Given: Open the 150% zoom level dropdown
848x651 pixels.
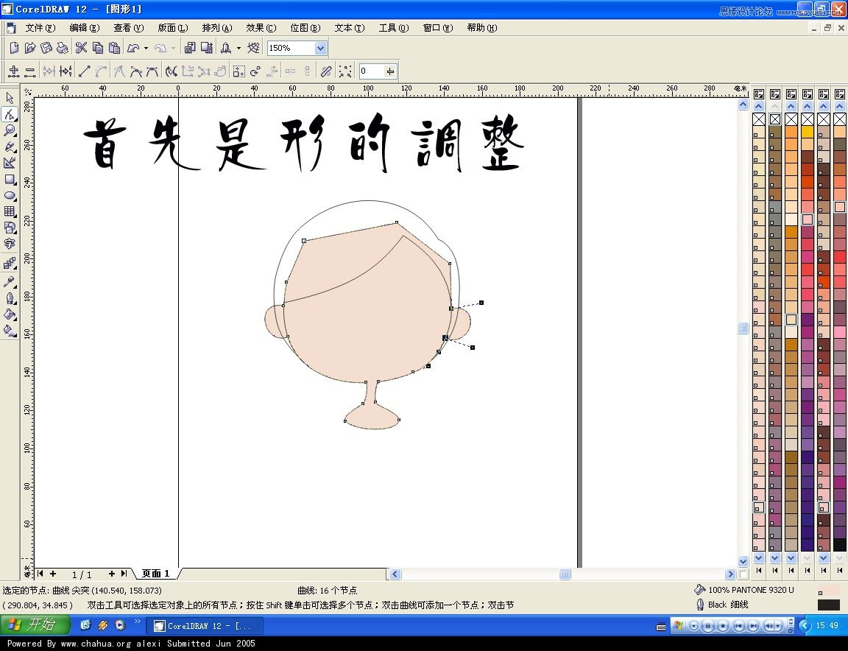Looking at the screenshot, I should (319, 48).
